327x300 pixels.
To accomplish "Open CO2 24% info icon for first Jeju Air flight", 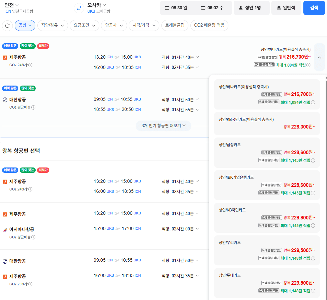I will tap(30, 65).
